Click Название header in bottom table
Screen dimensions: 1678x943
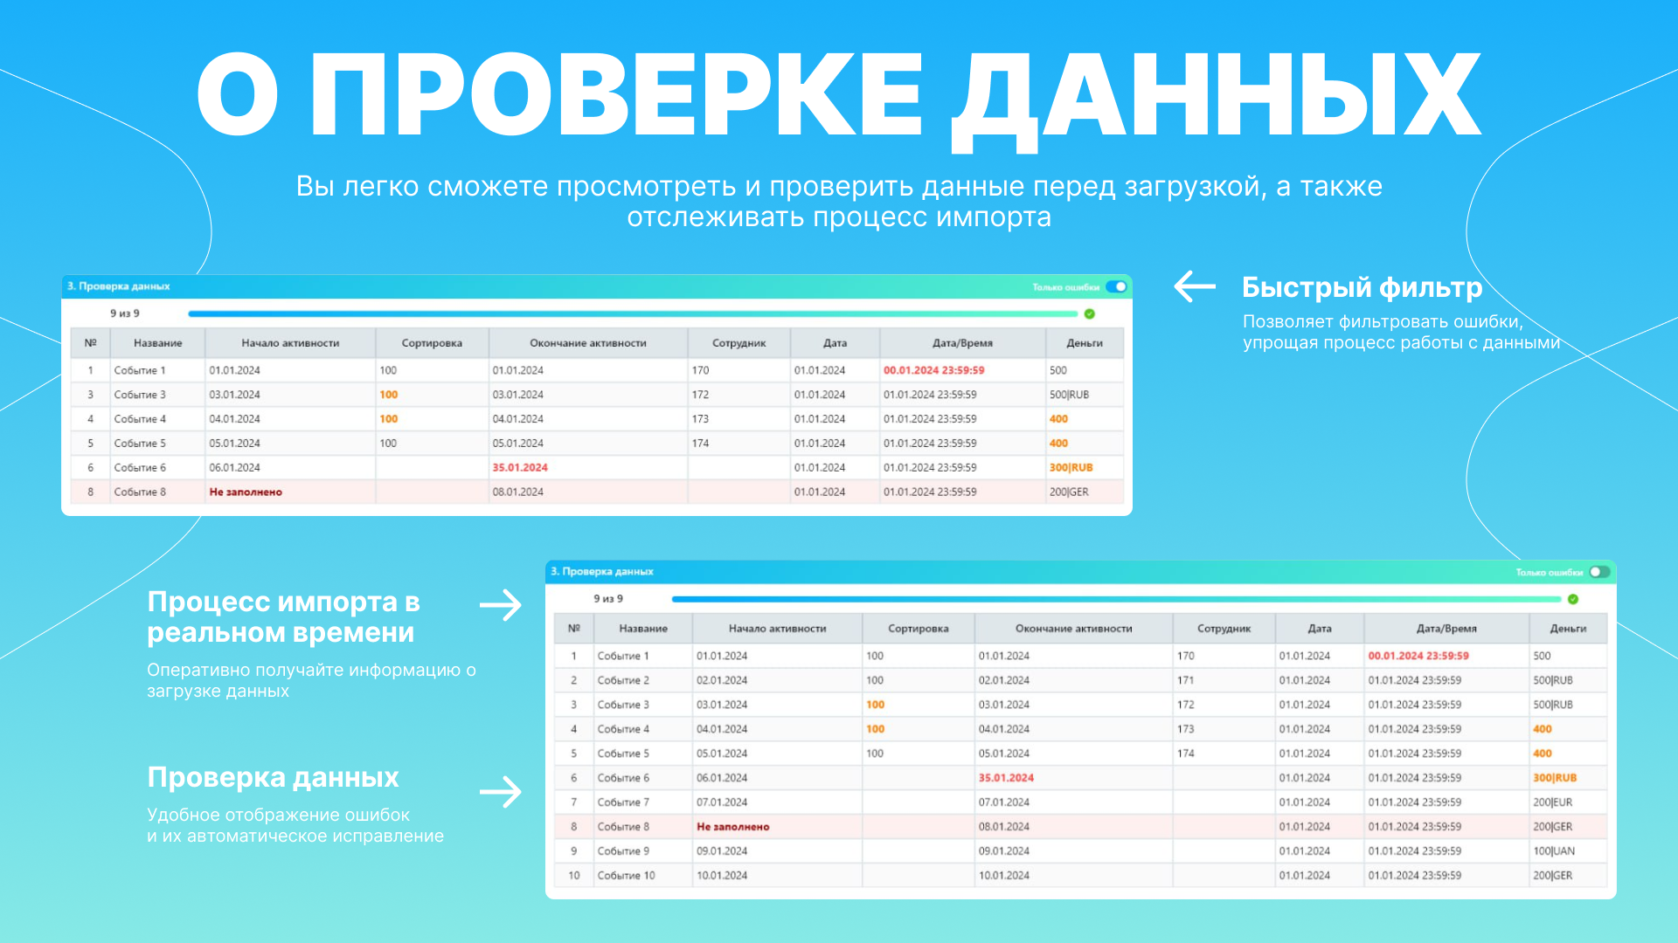(x=643, y=629)
